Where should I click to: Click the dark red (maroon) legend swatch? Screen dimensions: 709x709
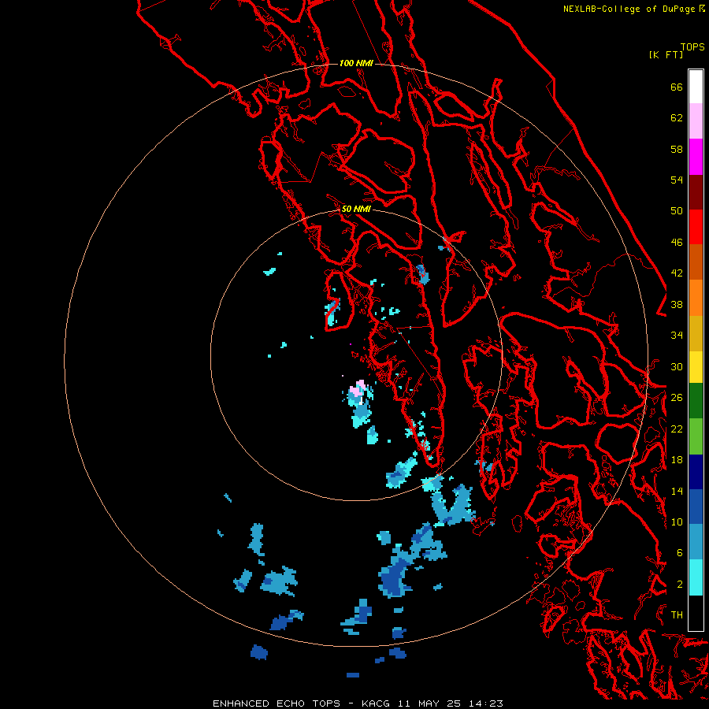click(696, 191)
